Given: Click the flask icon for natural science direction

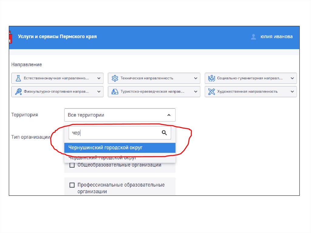Looking at the screenshot, I should coord(18,78).
